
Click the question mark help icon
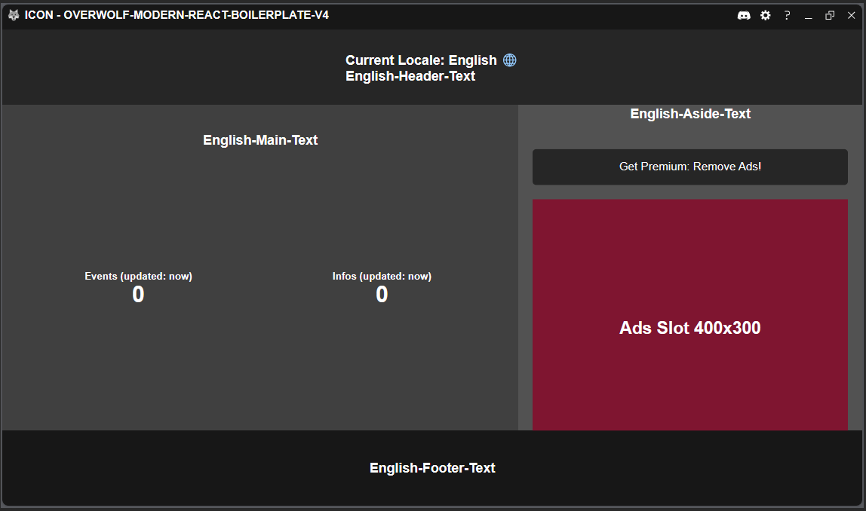(787, 16)
